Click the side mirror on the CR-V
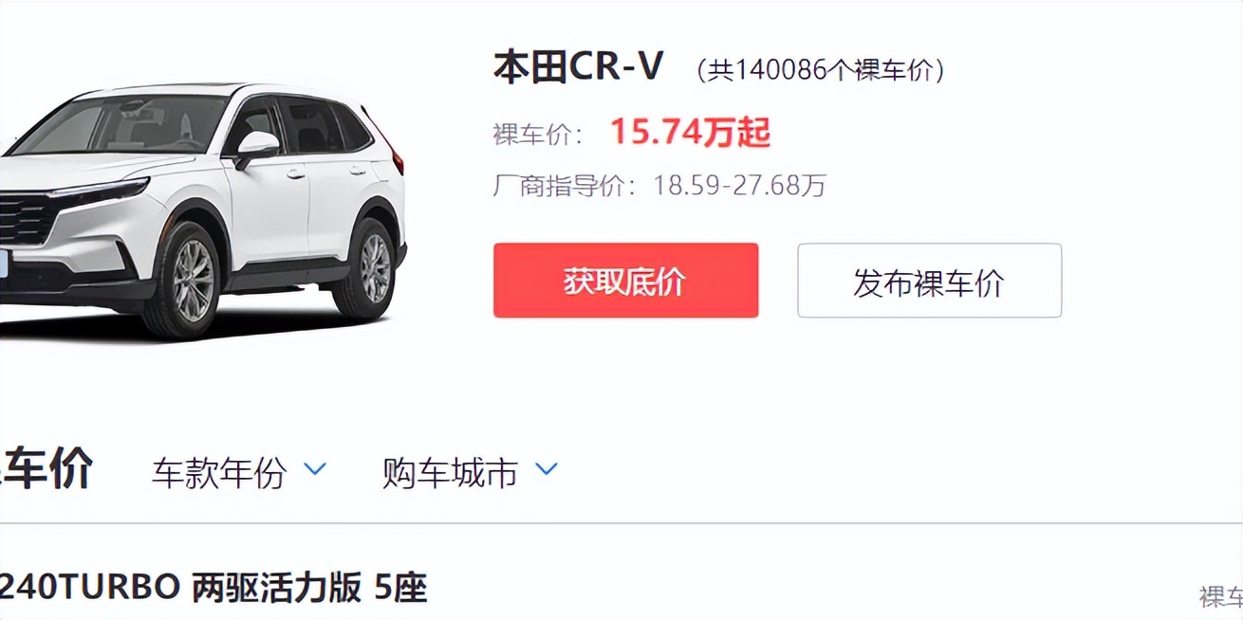Screen dimensions: 1243x620 coord(256,148)
